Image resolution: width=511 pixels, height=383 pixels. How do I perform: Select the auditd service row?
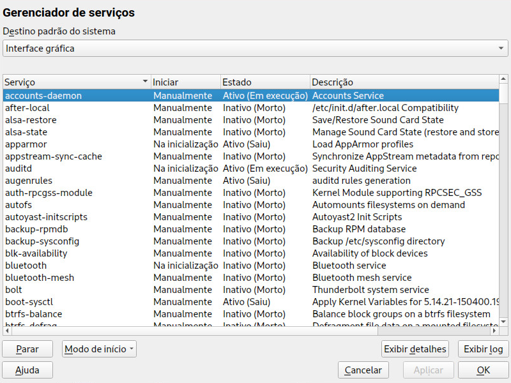[x=251, y=169]
